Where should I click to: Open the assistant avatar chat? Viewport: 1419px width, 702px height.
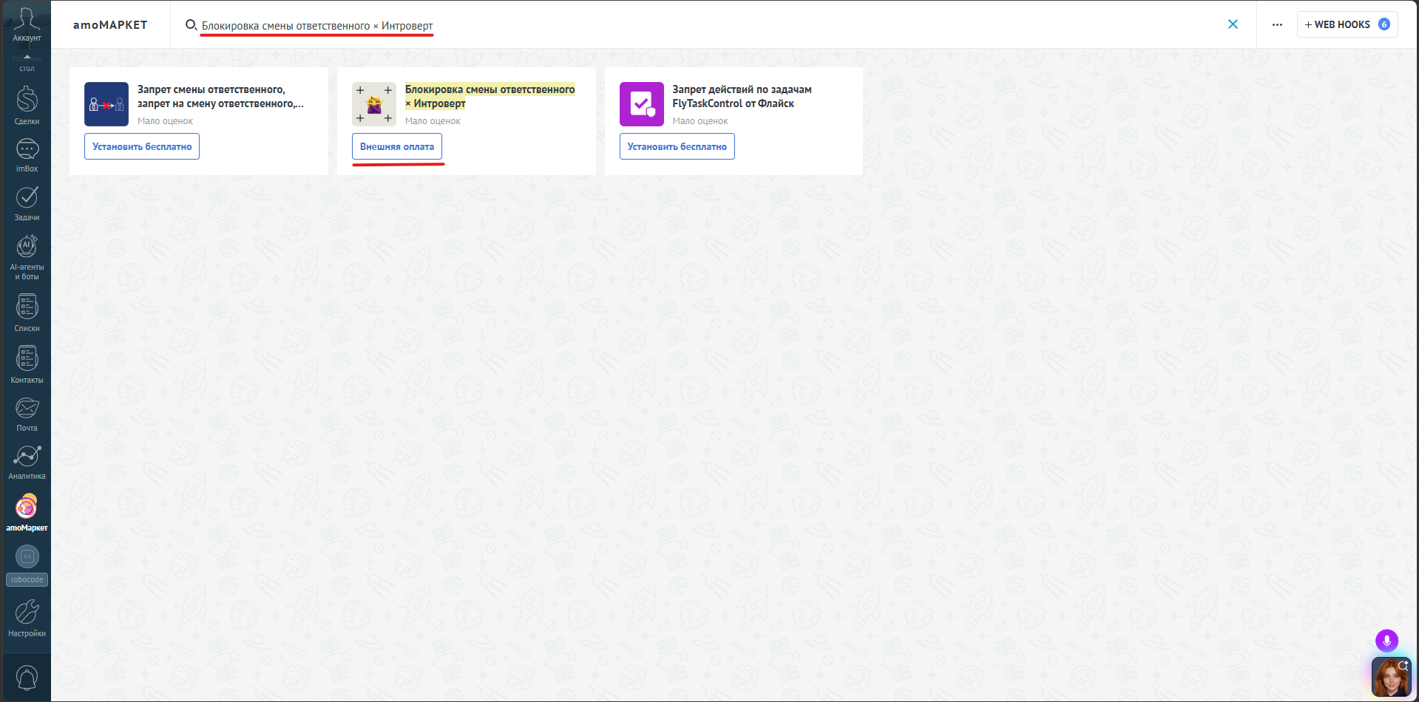tap(1391, 677)
